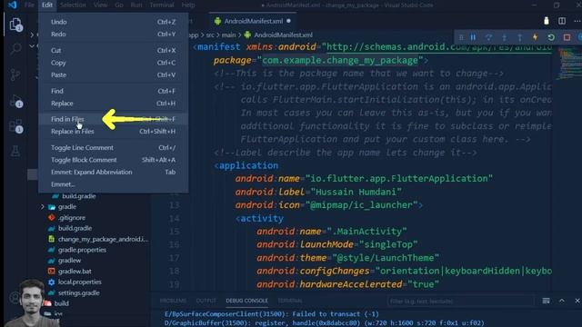Select the Emmet... menu entry
Viewport: 582px width, 327px height.
coord(113,184)
